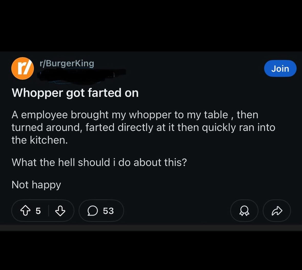Open the 53 comments count

tap(108, 211)
